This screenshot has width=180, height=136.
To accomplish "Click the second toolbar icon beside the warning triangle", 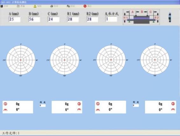I will tap(18, 6).
